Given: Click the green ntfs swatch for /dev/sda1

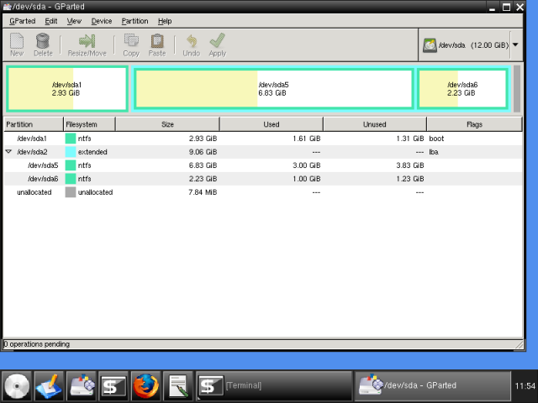Looking at the screenshot, I should pyautogui.click(x=71, y=139).
